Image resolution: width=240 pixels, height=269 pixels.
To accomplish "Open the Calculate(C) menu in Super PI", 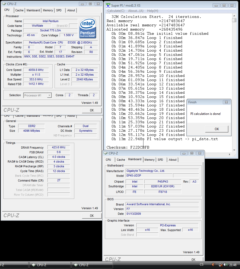I will 116,11.
